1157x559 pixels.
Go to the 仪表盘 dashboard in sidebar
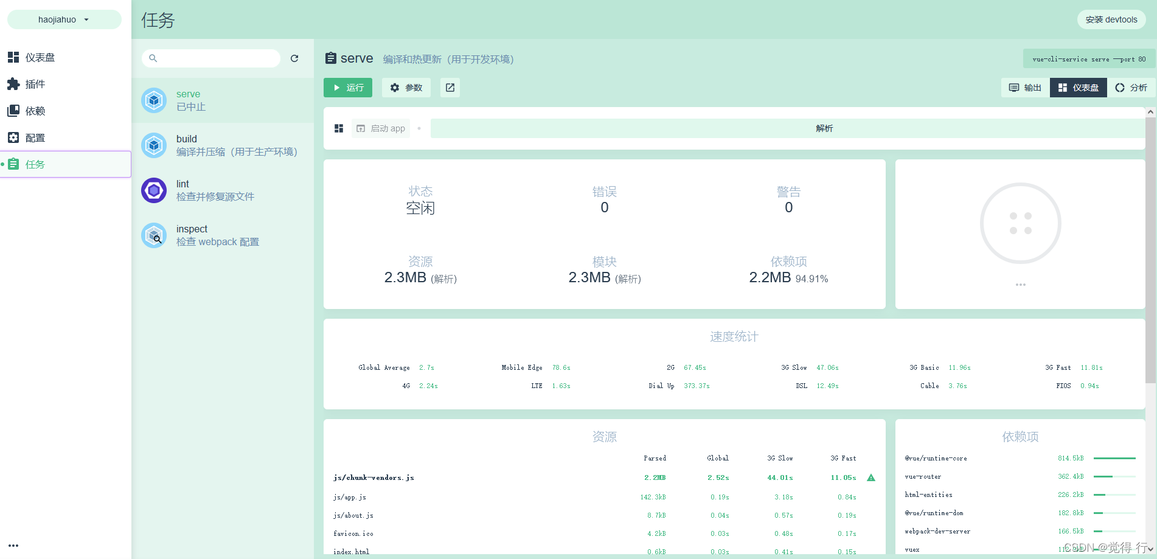[x=65, y=57]
